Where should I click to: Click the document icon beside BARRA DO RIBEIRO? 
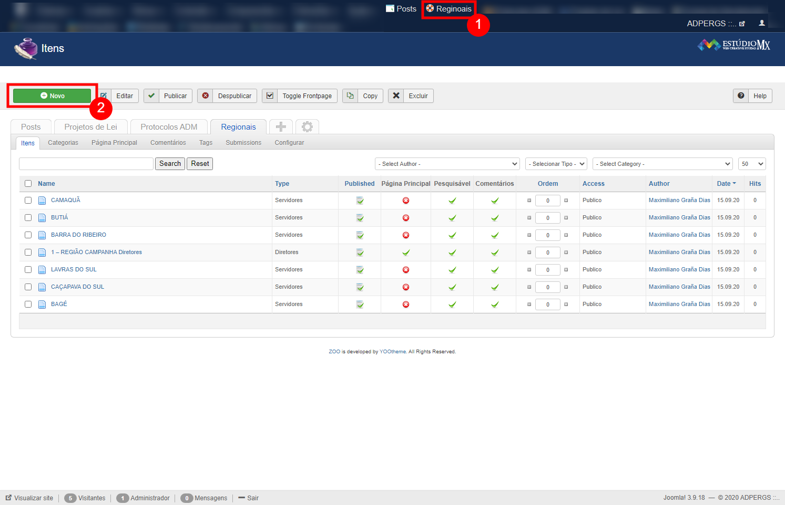click(x=42, y=235)
